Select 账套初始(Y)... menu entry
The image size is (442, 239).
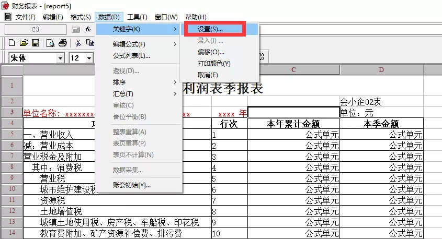click(x=132, y=185)
